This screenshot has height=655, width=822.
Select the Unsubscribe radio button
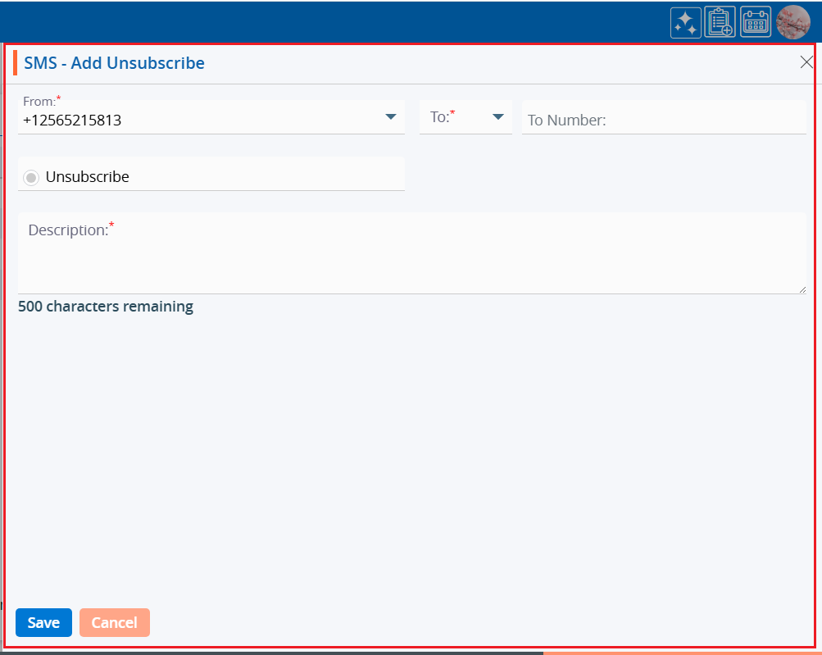(x=31, y=177)
